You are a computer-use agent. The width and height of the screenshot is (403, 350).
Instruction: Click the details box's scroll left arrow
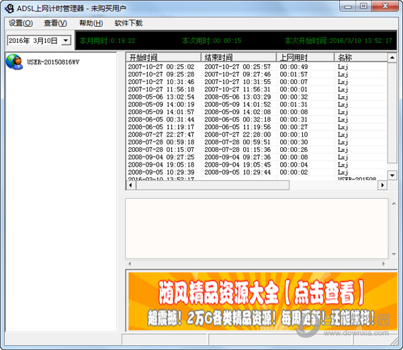click(x=130, y=263)
